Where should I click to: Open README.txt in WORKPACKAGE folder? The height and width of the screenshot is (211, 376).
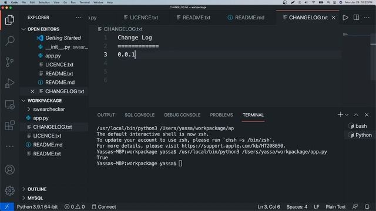[x=47, y=154]
